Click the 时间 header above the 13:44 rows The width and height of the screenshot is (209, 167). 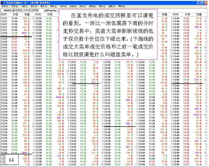pyautogui.click(x=176, y=15)
